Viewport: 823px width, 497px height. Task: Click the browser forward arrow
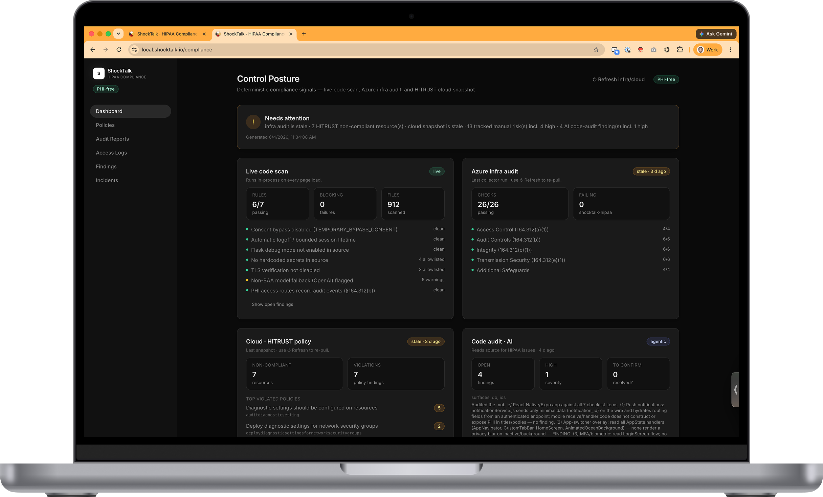pos(106,50)
